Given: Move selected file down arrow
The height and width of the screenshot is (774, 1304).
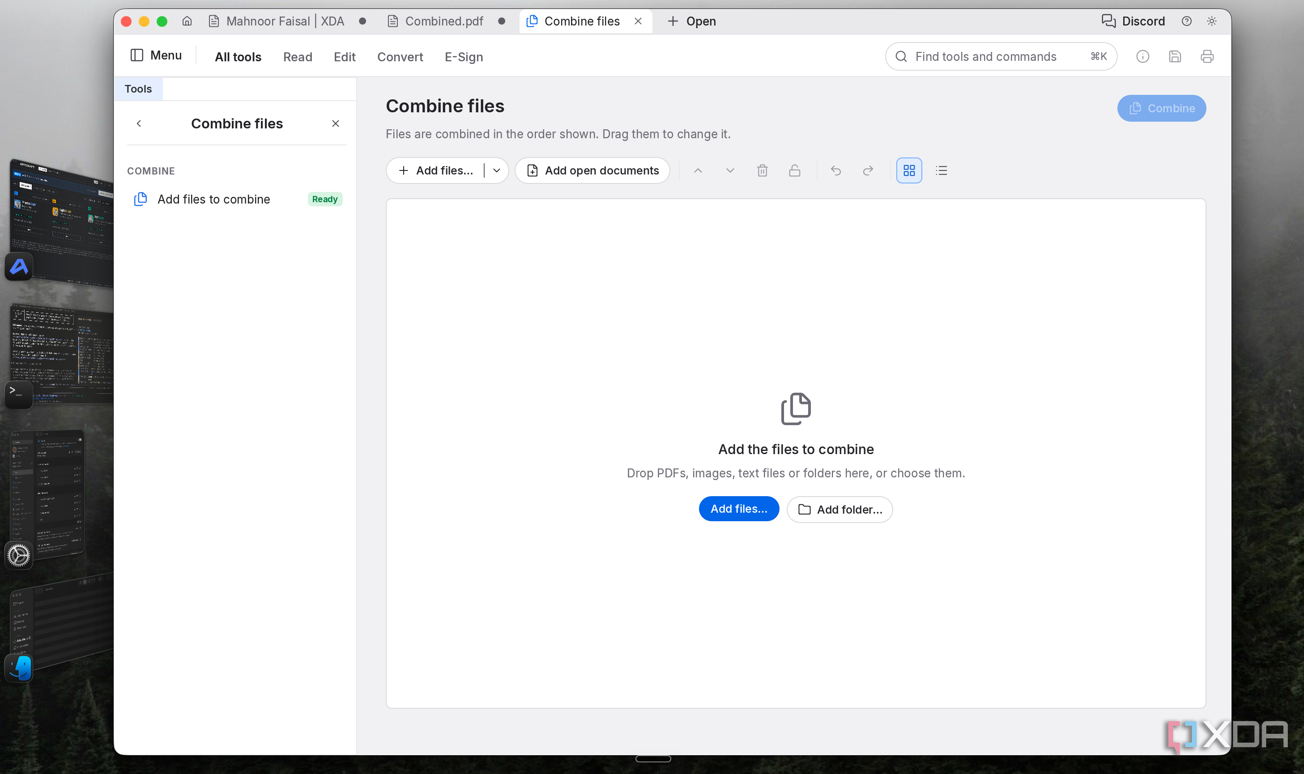Looking at the screenshot, I should tap(730, 170).
